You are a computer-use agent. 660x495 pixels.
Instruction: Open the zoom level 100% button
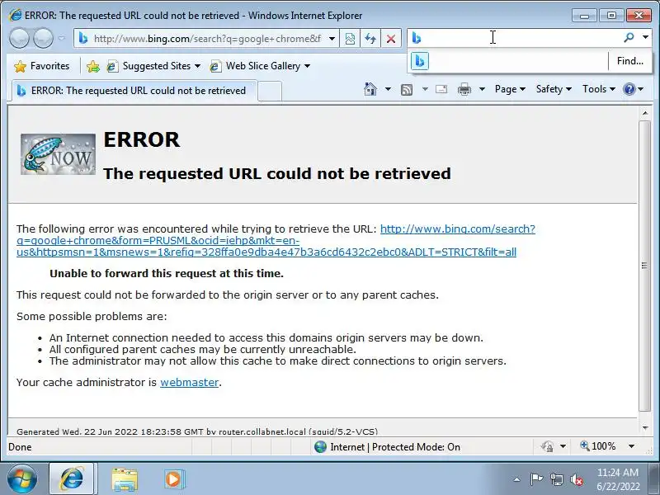pos(598,446)
